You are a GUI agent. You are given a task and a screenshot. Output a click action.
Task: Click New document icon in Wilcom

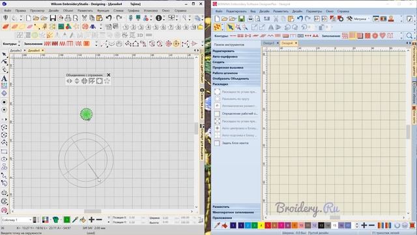(29, 18)
